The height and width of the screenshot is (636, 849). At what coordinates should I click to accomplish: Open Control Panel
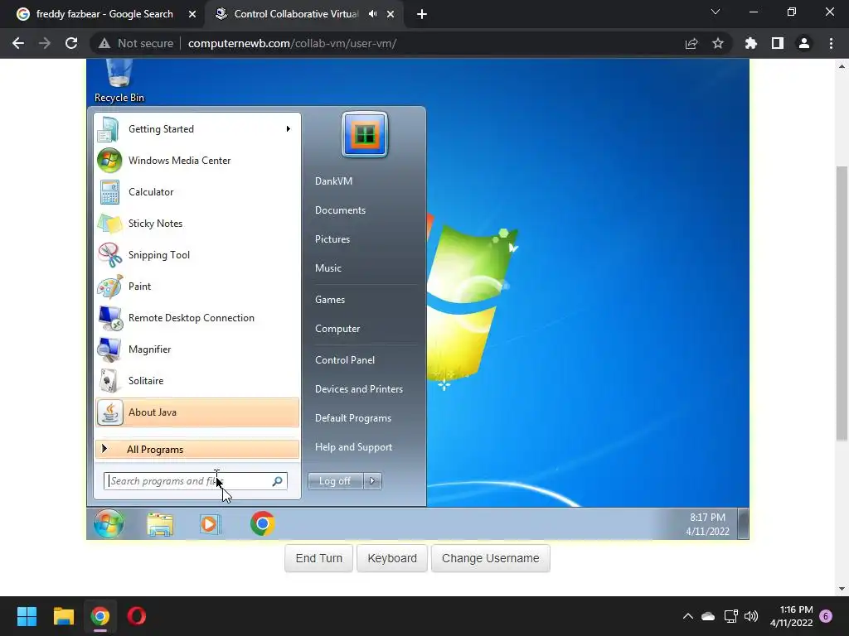pyautogui.click(x=345, y=360)
